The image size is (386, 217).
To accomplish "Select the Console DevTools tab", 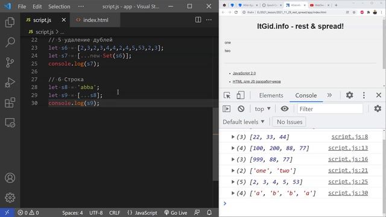I will 306,95.
